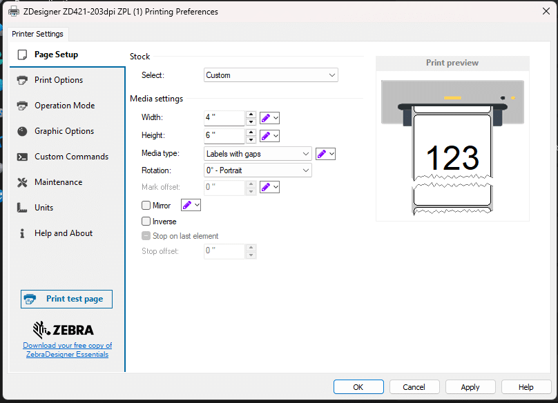This screenshot has height=403, width=558.
Task: Click the Stop offset input field
Action: point(224,251)
